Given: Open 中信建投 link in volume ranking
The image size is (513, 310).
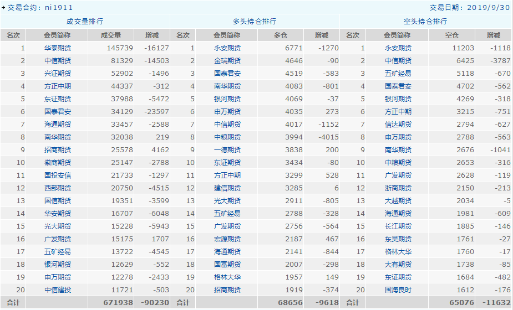Looking at the screenshot, I should point(58,290).
